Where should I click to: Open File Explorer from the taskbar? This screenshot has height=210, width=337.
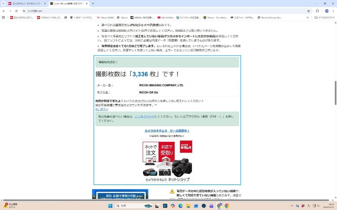pyautogui.click(x=188, y=206)
